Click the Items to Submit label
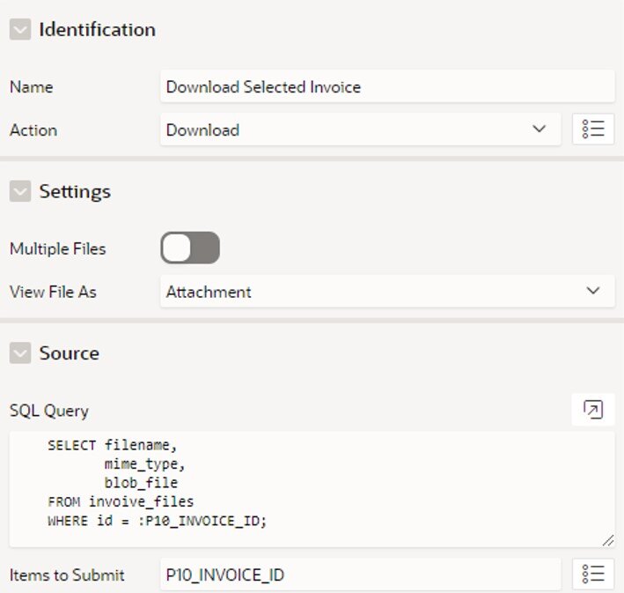Viewport: 624px width, 593px height. (x=67, y=575)
